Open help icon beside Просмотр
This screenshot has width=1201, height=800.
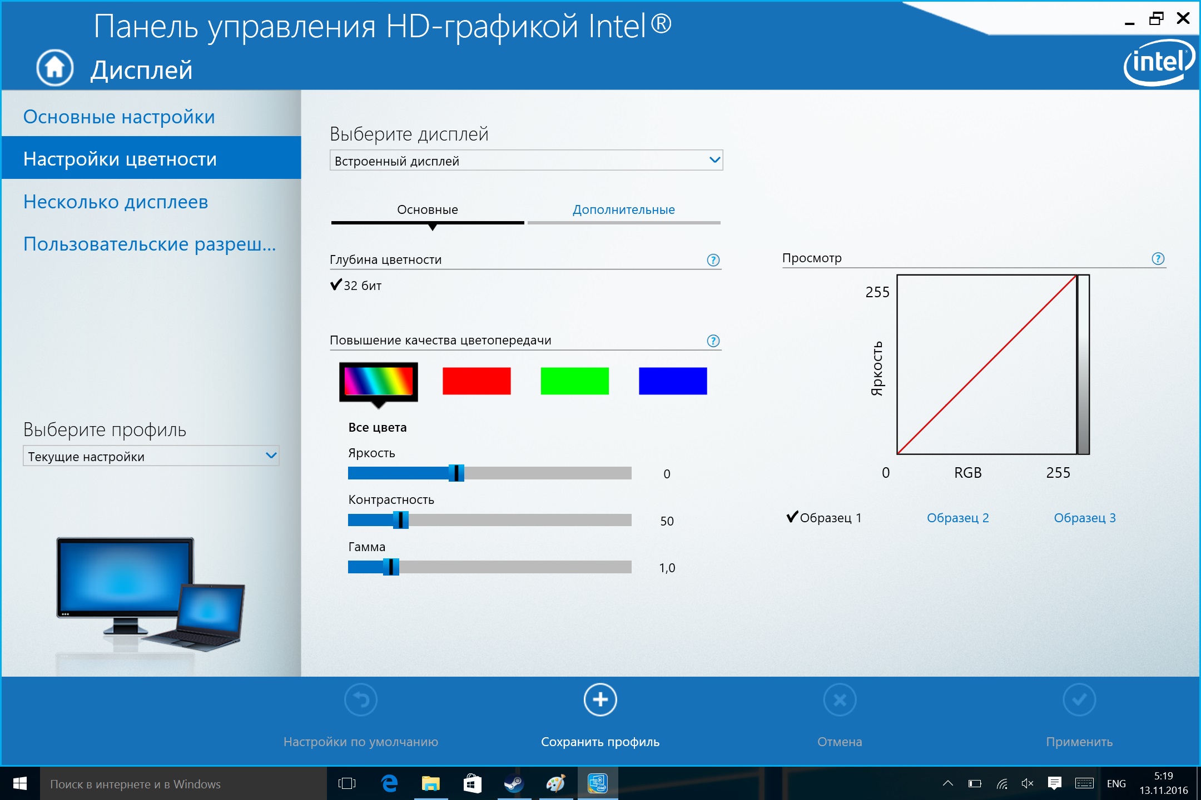[1158, 258]
